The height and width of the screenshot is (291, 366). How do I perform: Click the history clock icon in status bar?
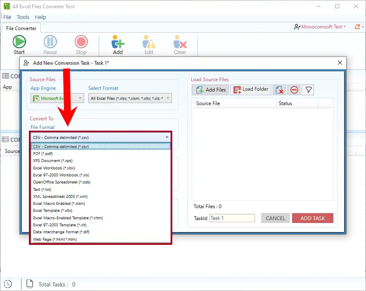click(x=8, y=284)
